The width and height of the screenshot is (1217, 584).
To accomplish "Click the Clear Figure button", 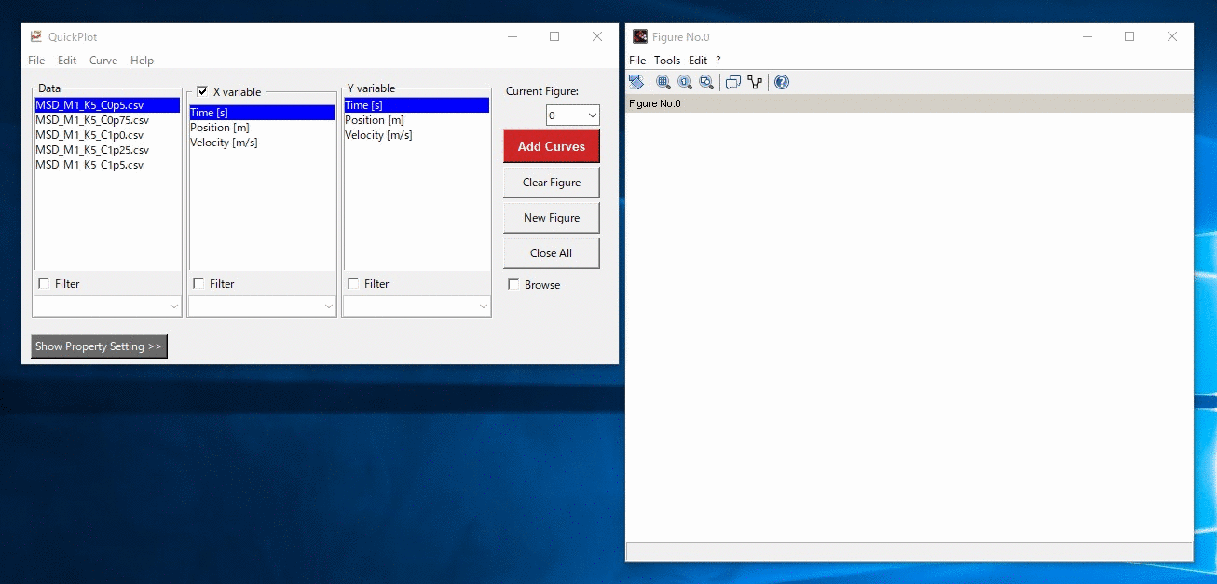I will point(552,183).
